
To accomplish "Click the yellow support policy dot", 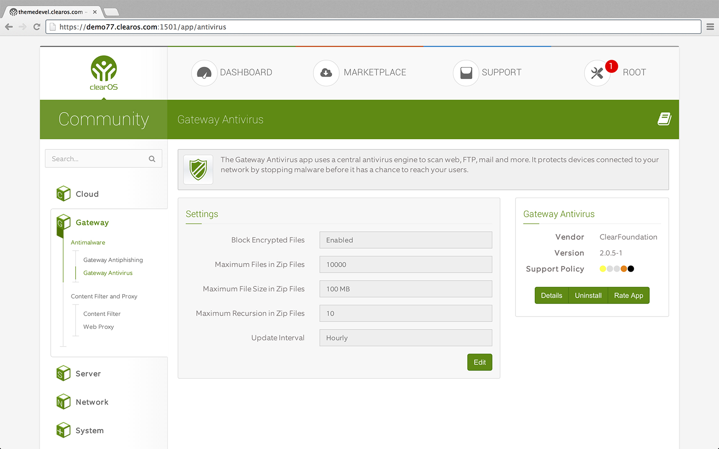I will coord(603,269).
